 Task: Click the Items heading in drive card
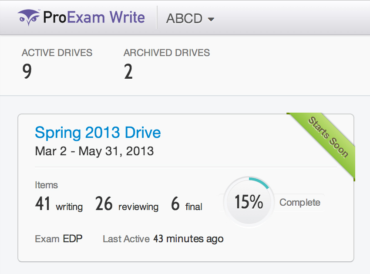click(46, 185)
